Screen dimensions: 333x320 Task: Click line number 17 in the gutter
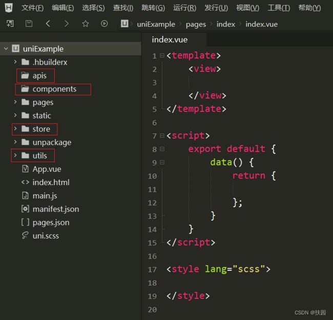point(152,269)
